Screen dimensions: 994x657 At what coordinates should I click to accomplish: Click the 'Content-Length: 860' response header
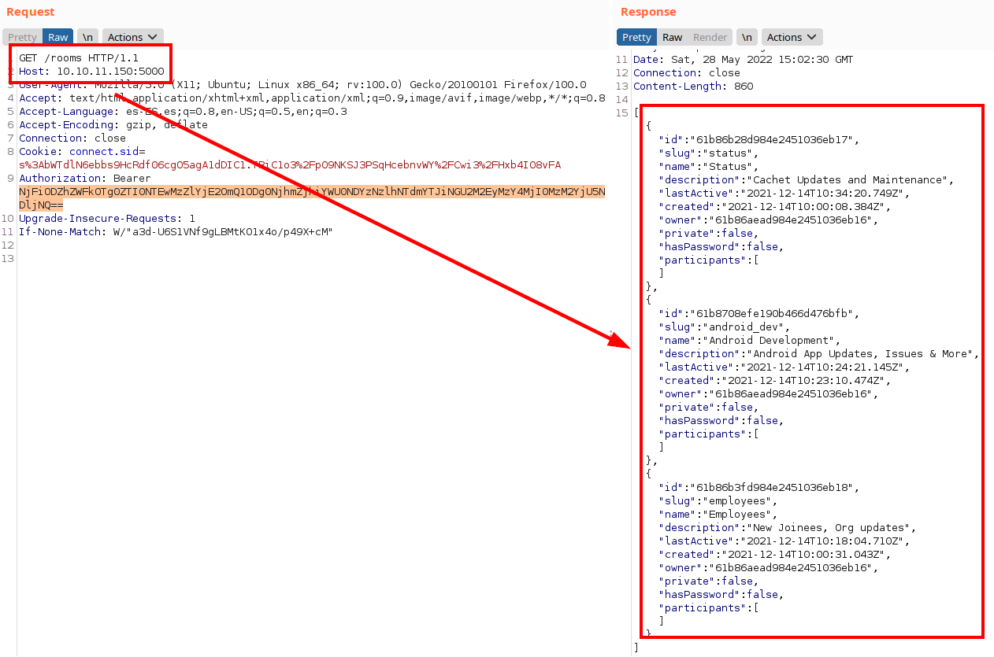693,87
